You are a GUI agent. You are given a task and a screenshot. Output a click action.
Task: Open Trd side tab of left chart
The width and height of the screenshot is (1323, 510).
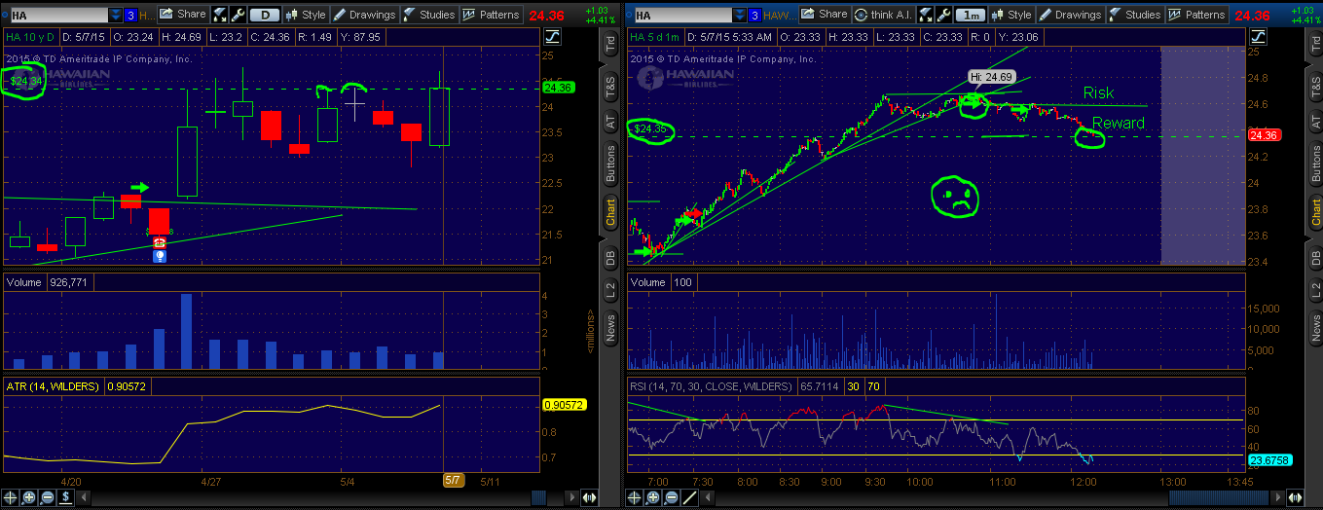click(x=609, y=43)
